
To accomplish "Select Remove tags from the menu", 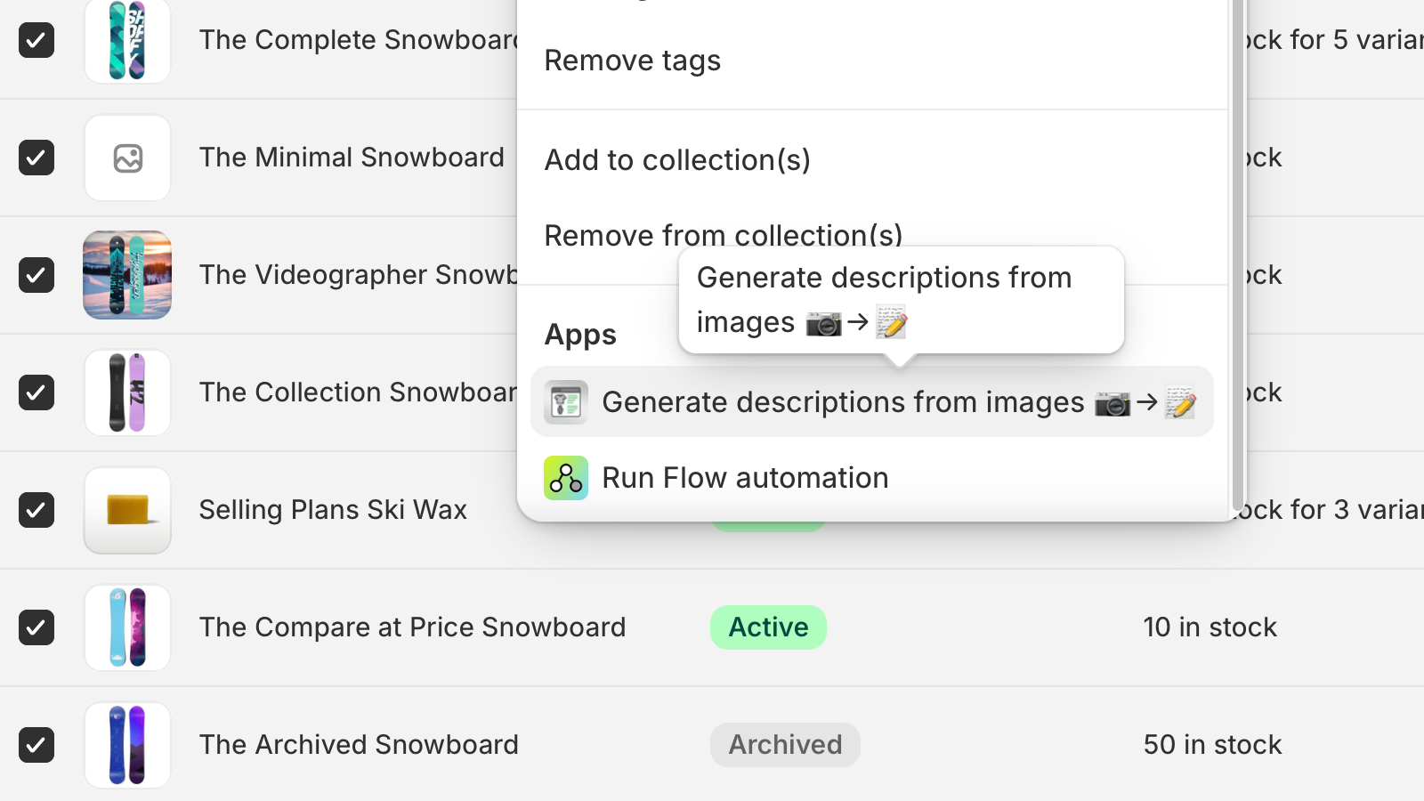I will [x=633, y=61].
